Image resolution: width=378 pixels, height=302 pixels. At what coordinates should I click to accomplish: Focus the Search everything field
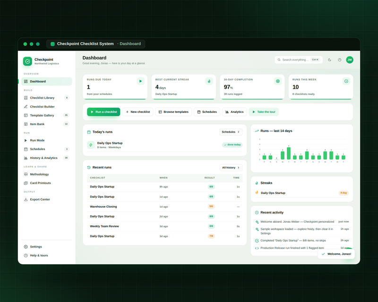(x=299, y=60)
